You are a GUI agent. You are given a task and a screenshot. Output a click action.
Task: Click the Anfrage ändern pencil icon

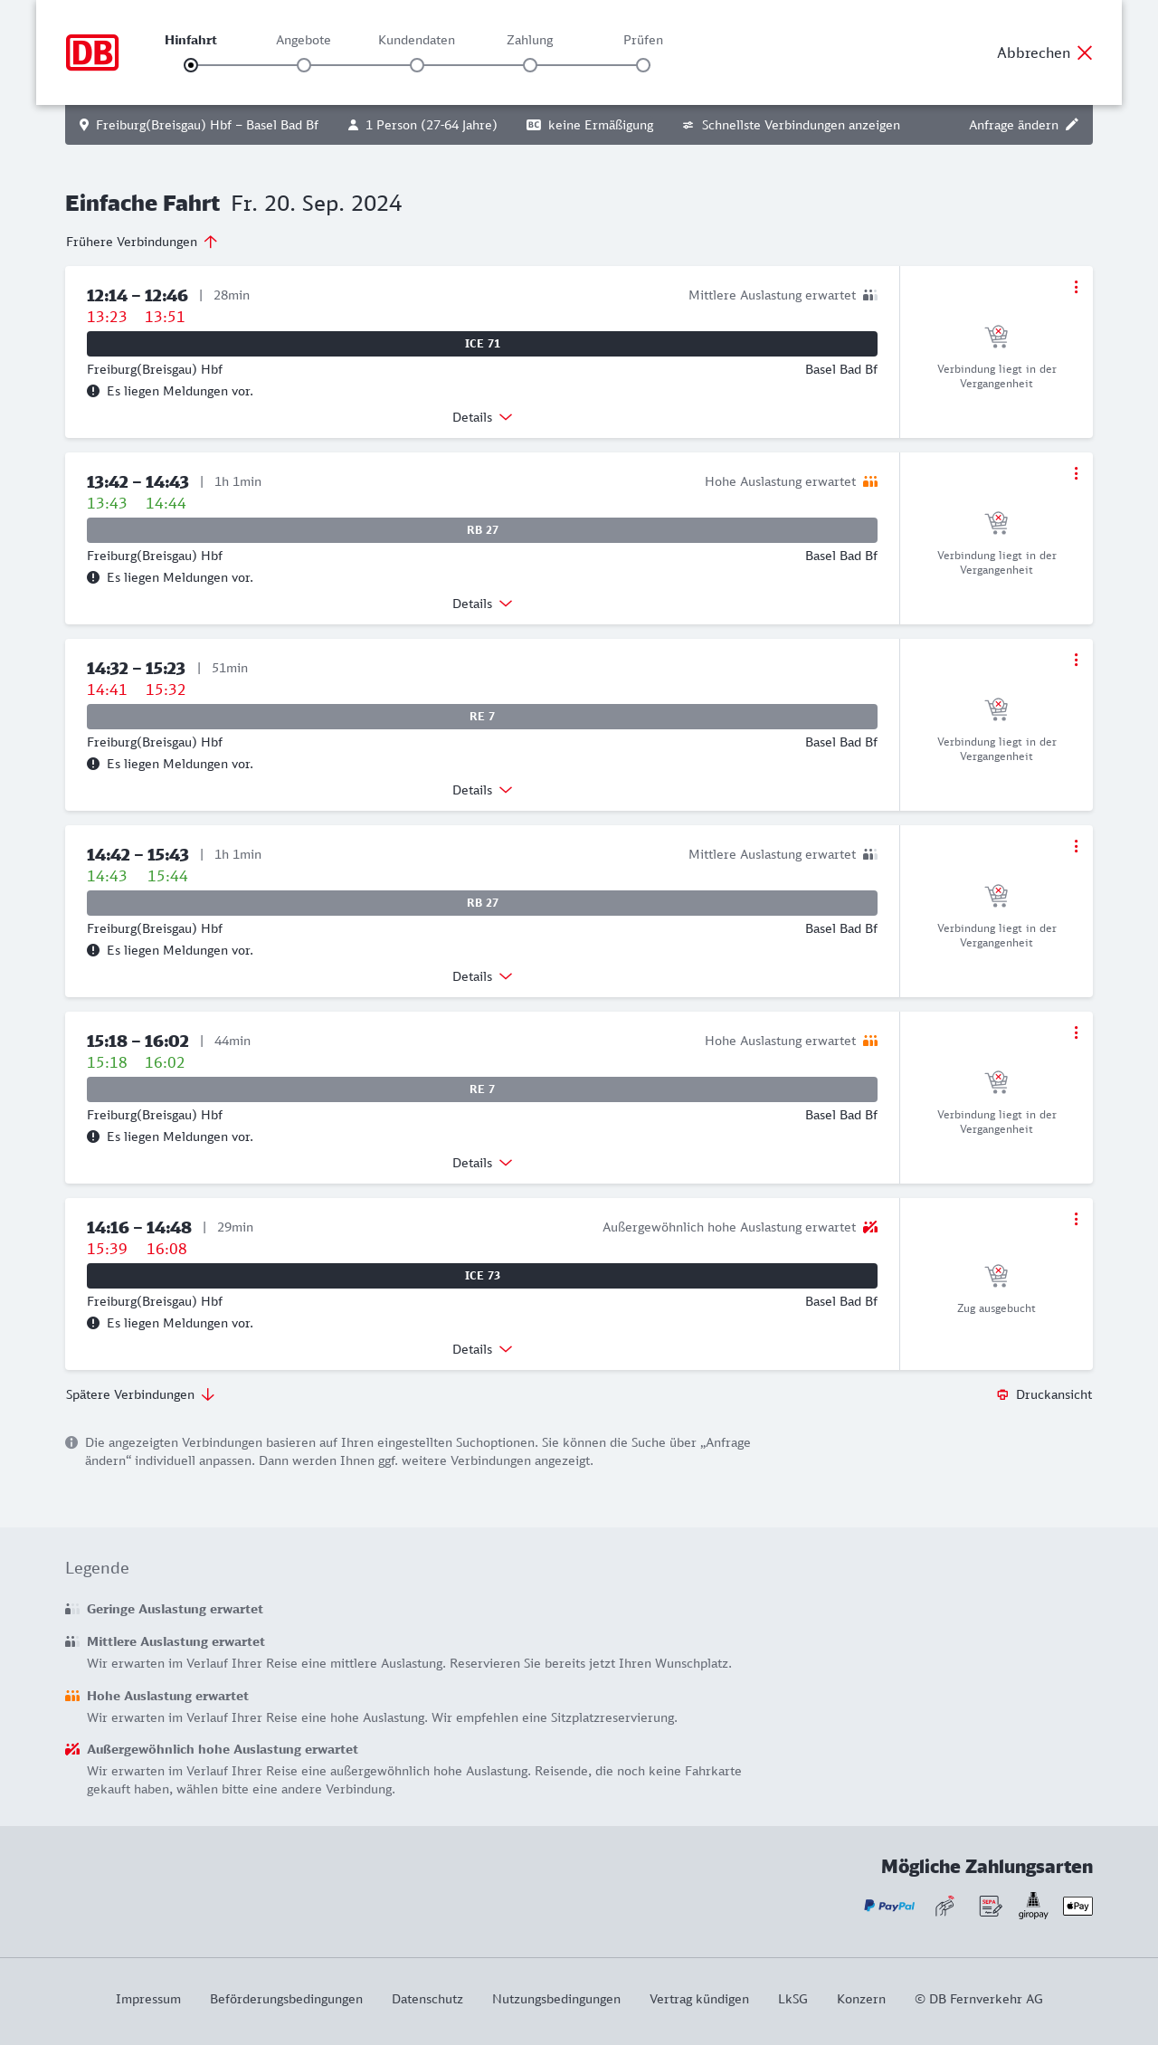click(1072, 125)
